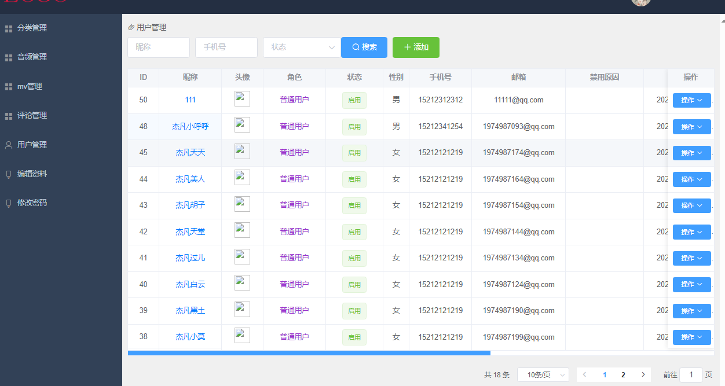
Task: Click email 1974987093@qq.com
Action: tap(519, 126)
